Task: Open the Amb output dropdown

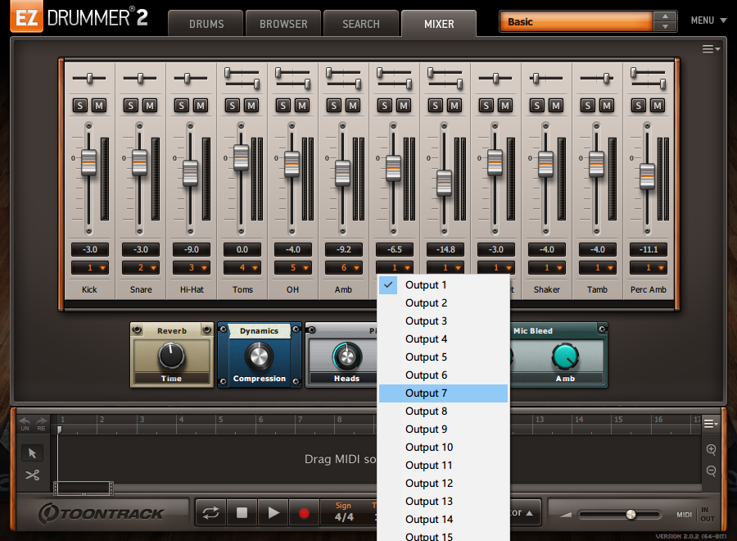Action: coord(344,268)
